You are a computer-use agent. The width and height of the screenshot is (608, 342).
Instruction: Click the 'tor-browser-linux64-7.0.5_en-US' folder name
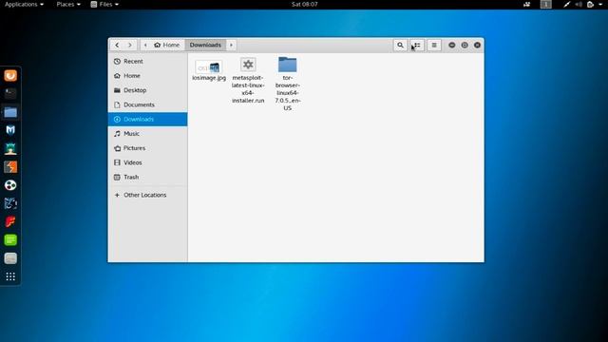pos(287,93)
